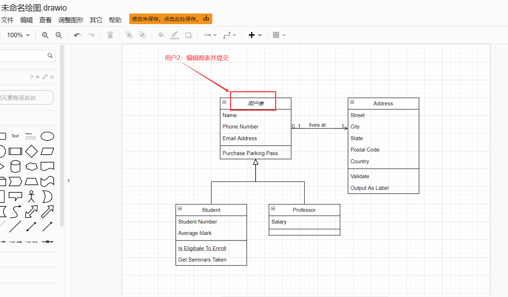Click the sidebar vertical scrollbar

[x=62, y=135]
